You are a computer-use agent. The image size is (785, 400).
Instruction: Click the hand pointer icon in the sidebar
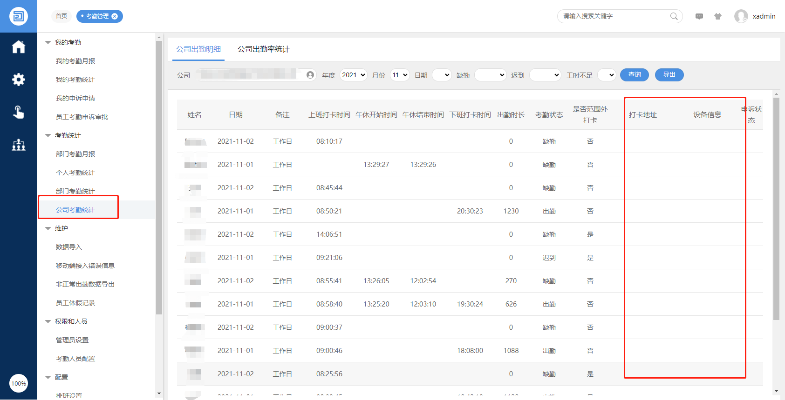click(19, 112)
